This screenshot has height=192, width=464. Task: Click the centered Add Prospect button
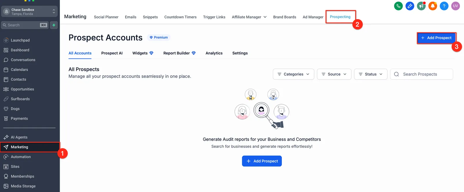(262, 161)
